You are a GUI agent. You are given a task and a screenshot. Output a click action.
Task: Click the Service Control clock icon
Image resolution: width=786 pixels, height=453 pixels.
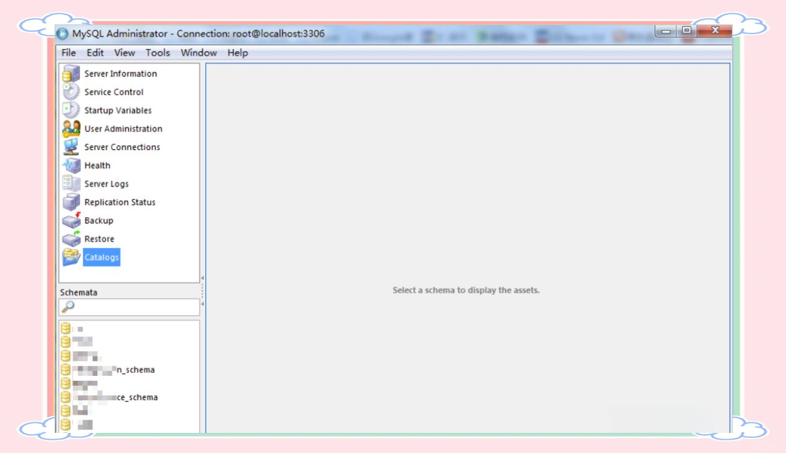pos(71,92)
